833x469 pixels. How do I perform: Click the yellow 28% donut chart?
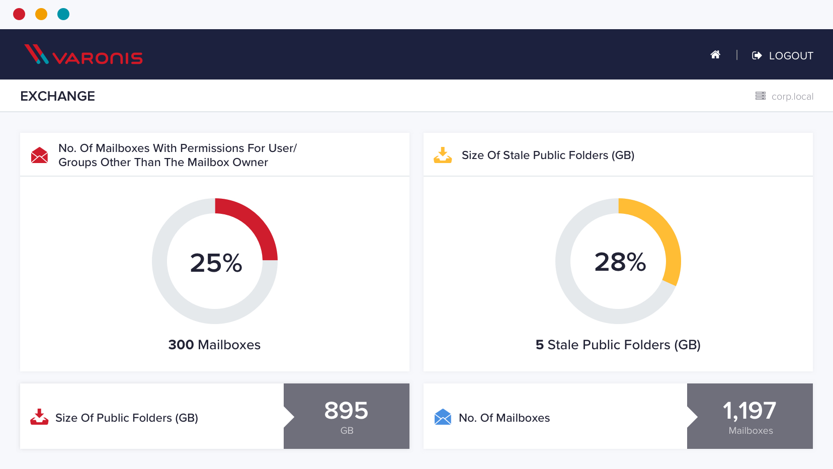(618, 261)
